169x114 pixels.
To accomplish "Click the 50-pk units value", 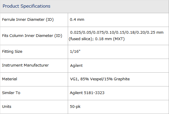I will click(x=75, y=107).
